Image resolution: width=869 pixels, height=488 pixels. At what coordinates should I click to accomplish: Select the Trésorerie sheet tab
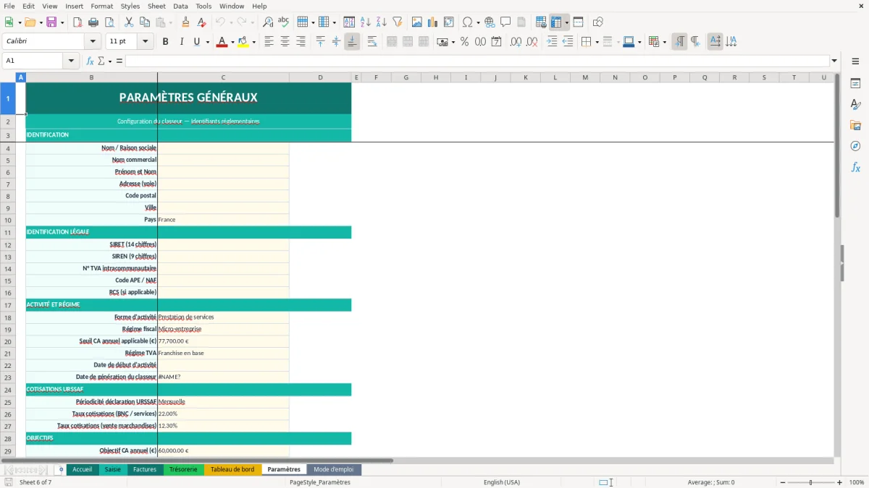point(183,469)
